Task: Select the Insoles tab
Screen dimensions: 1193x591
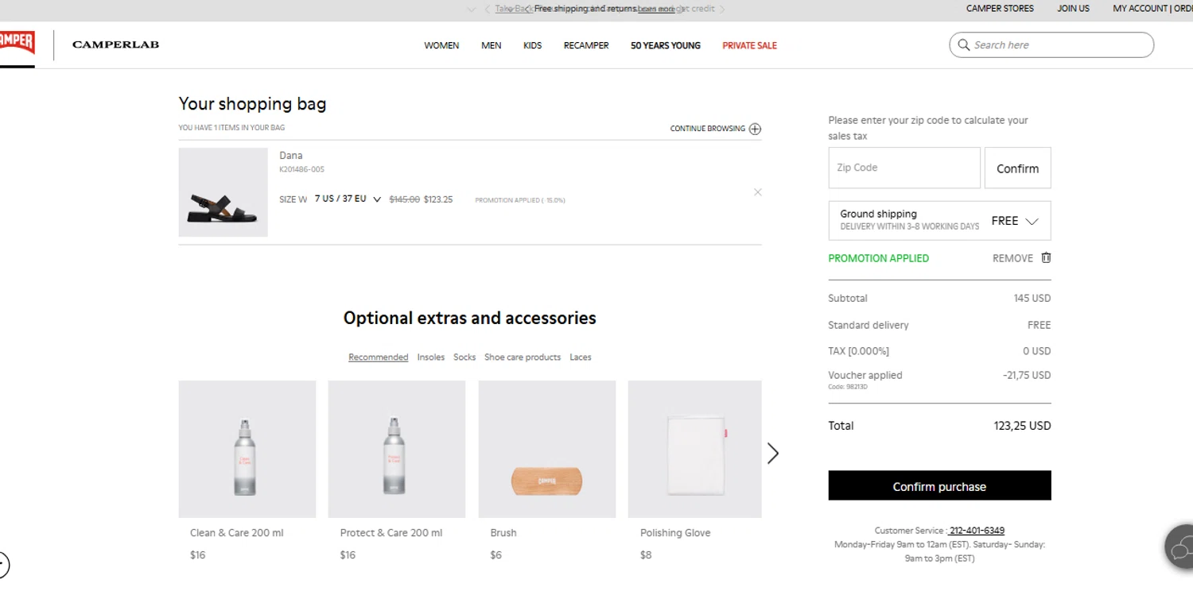Action: coord(431,357)
